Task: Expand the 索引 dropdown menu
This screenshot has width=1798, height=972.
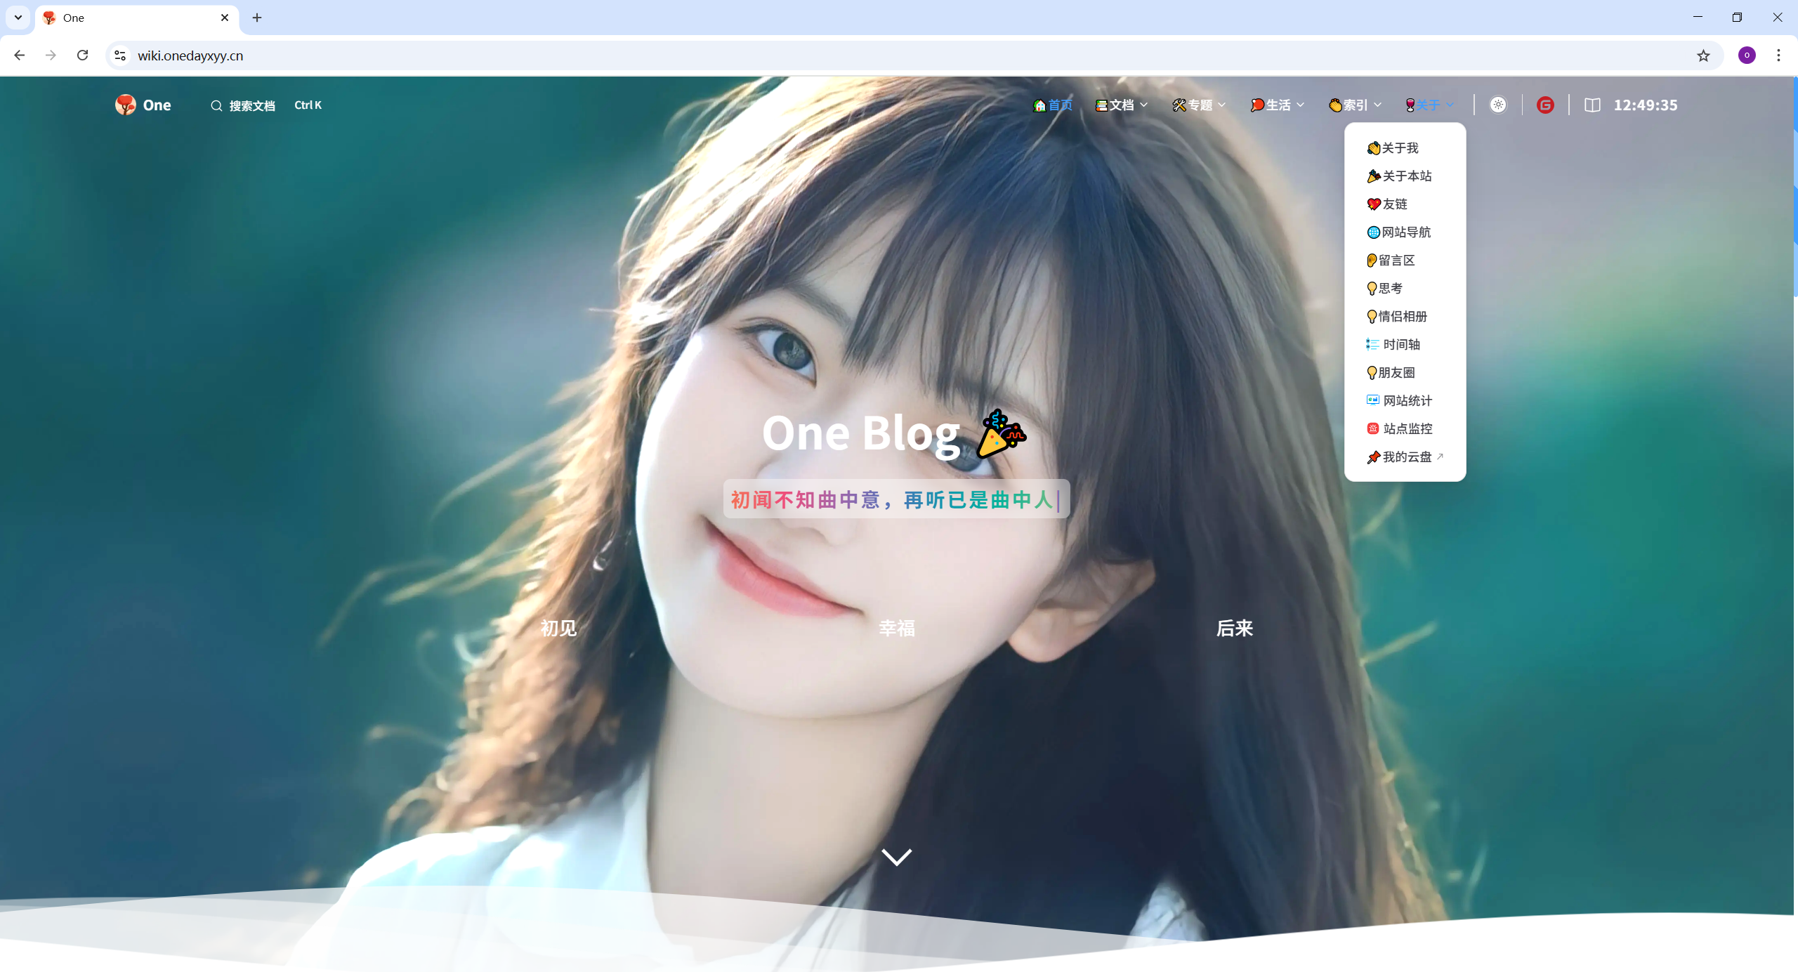Action: coord(1356,105)
